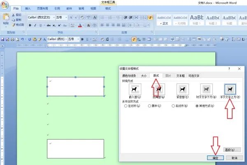Click the dialog help question mark
Viewport: 247px width, 165px height.
click(229, 69)
